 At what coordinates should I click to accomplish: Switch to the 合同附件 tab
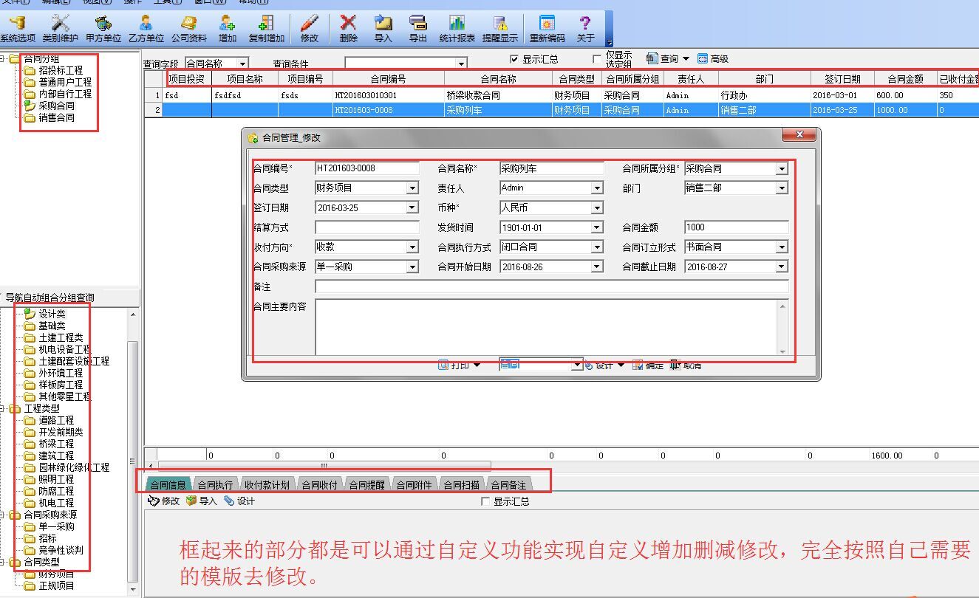(414, 484)
